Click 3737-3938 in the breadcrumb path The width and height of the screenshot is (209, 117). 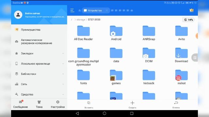(x=94, y=19)
